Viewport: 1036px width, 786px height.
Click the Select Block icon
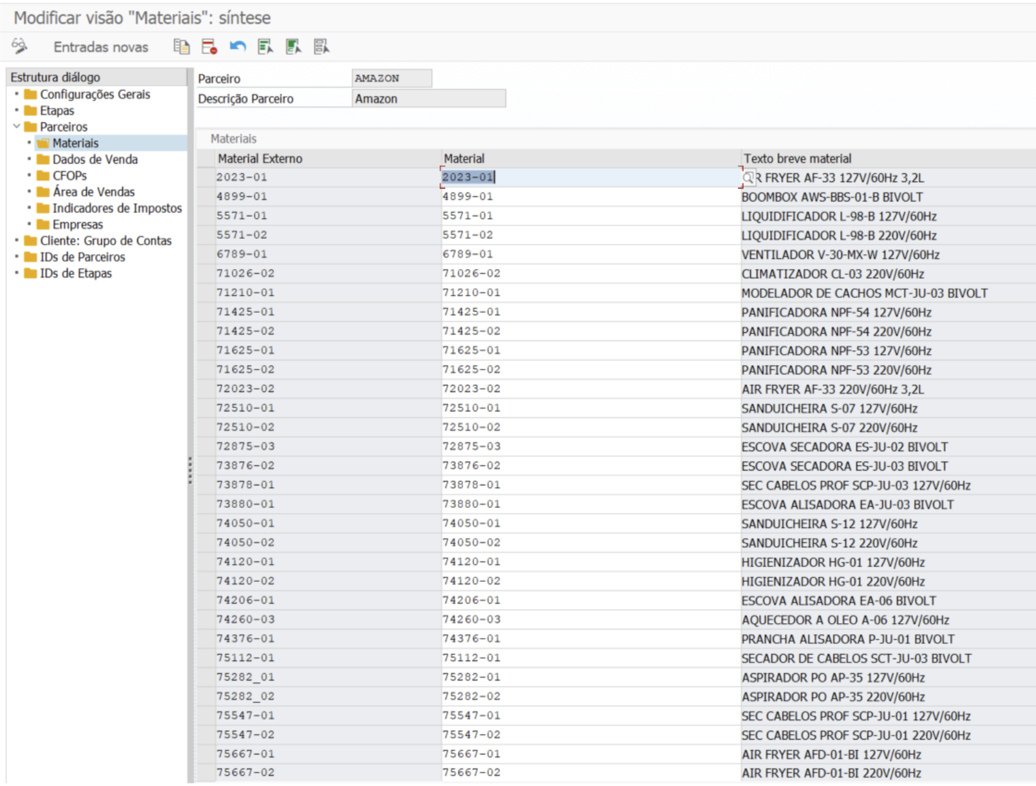tap(294, 46)
